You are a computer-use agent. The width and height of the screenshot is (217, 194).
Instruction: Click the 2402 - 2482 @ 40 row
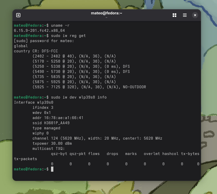click(74, 56)
